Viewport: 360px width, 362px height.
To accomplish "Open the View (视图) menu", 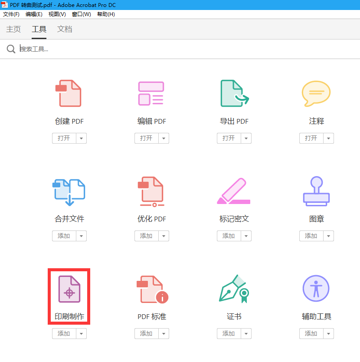I will pyautogui.click(x=57, y=14).
